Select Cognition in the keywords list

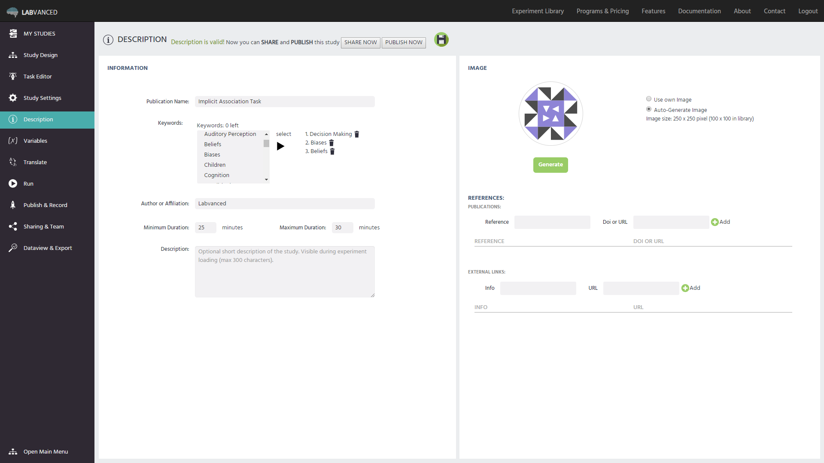point(217,175)
